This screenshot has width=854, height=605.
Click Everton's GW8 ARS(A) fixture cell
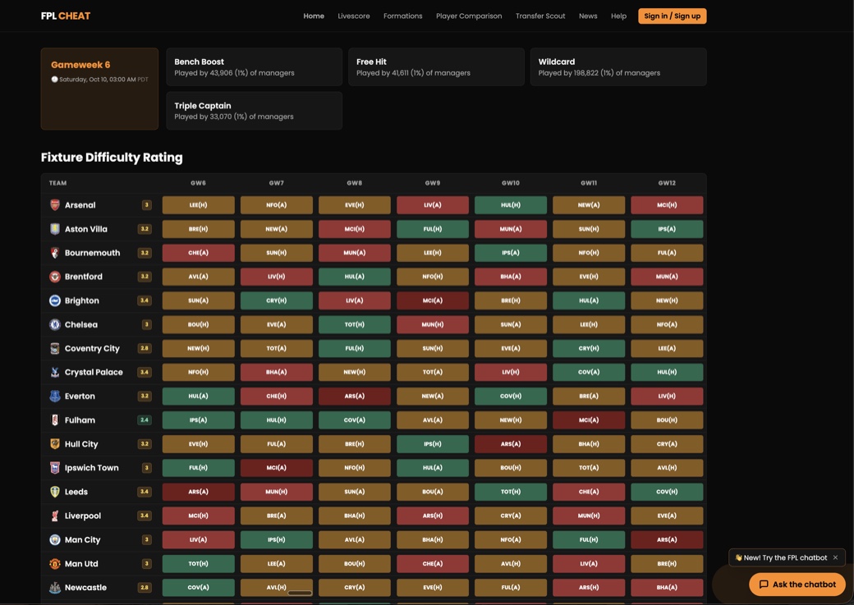pyautogui.click(x=355, y=396)
